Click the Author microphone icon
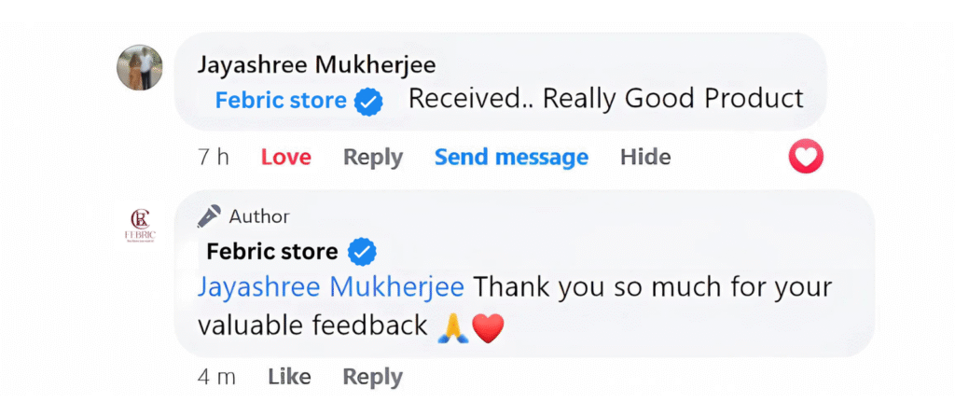The image size is (955, 416). [x=209, y=216]
